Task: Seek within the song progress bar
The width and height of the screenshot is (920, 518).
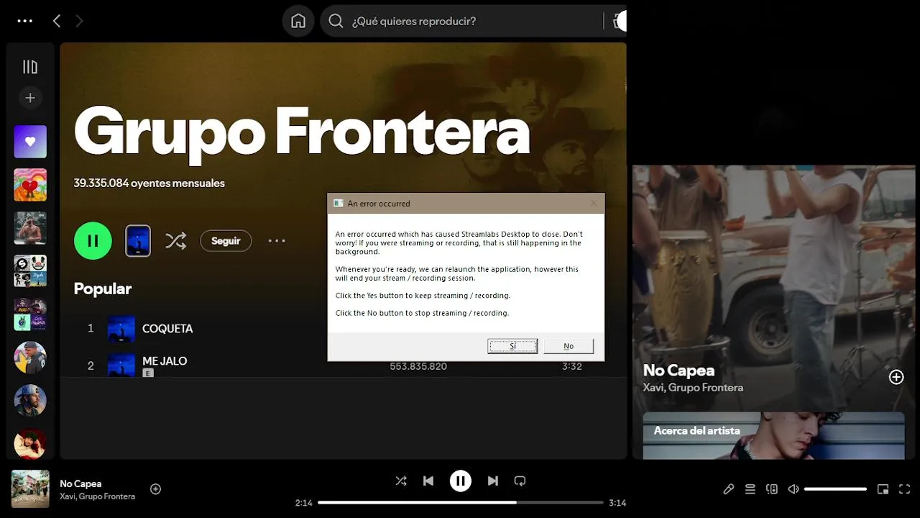Action: [x=460, y=502]
